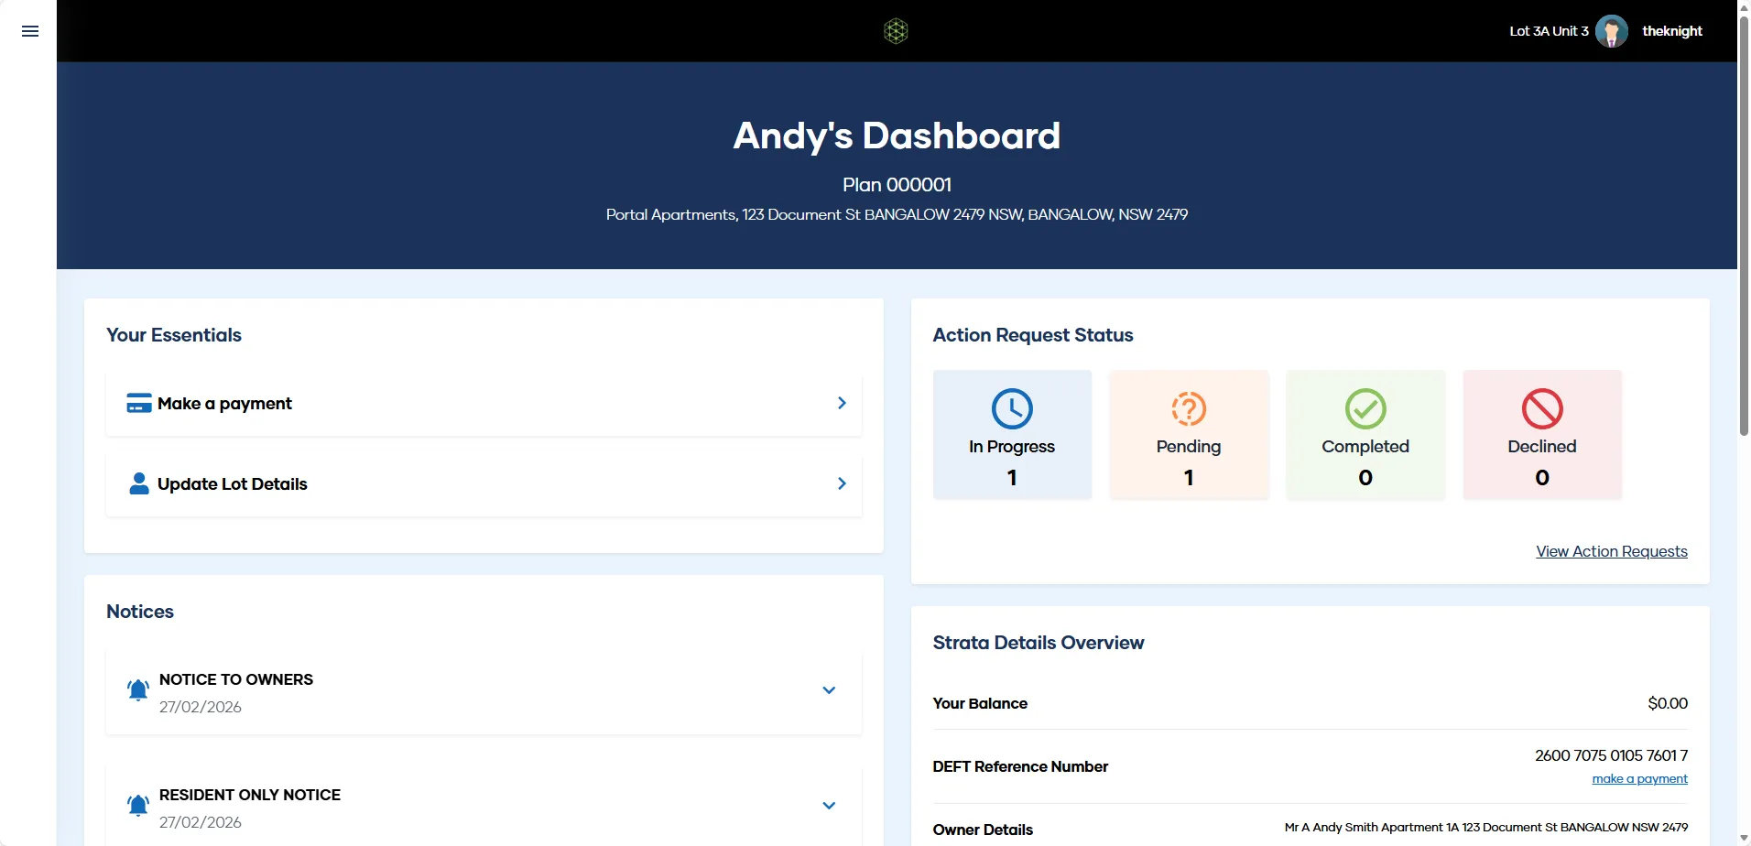Select the Lot 3A Unit 3 label
This screenshot has height=846, width=1751.
tap(1549, 31)
